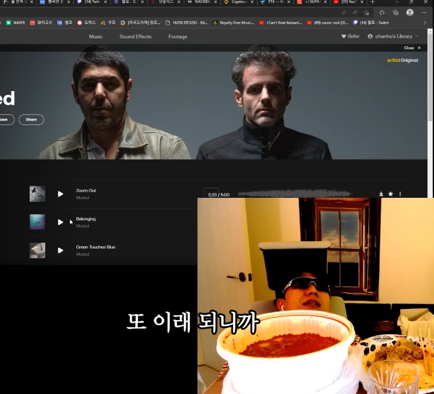Open the Green Touches Blue album thumbnail
This screenshot has height=394, width=434.
pyautogui.click(x=37, y=251)
